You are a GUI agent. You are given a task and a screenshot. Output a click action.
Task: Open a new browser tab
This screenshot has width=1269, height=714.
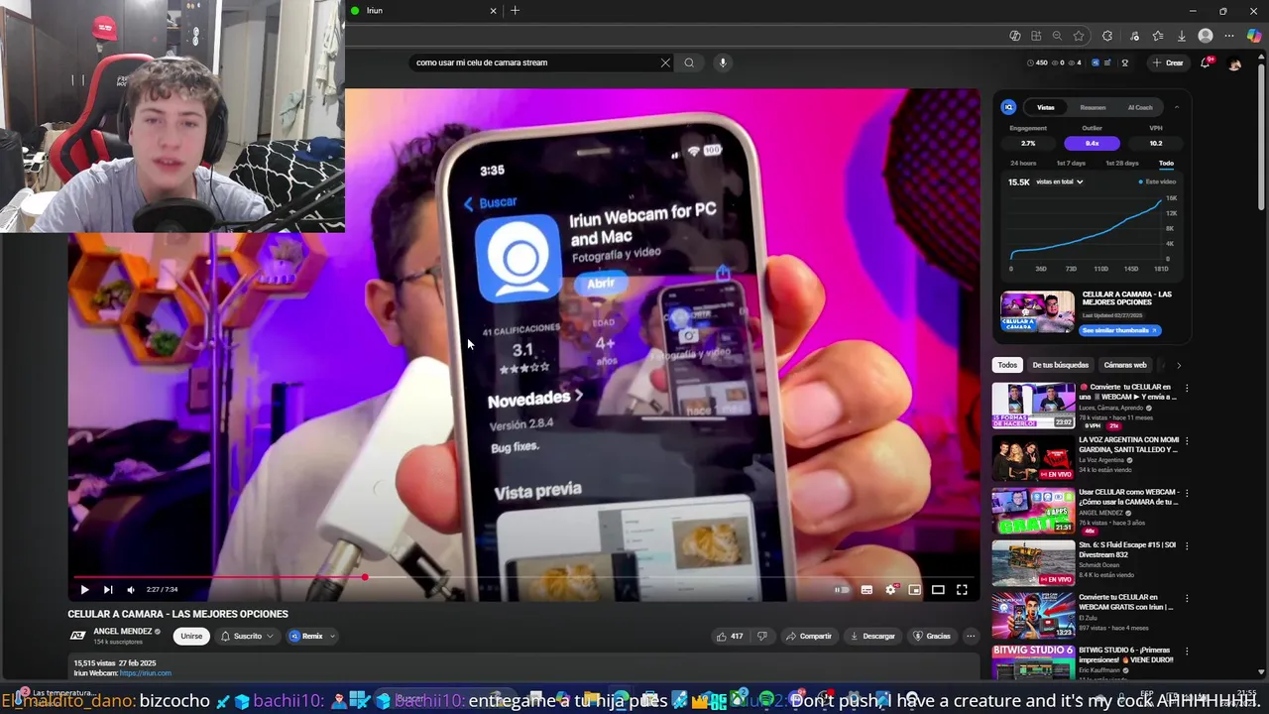[515, 11]
